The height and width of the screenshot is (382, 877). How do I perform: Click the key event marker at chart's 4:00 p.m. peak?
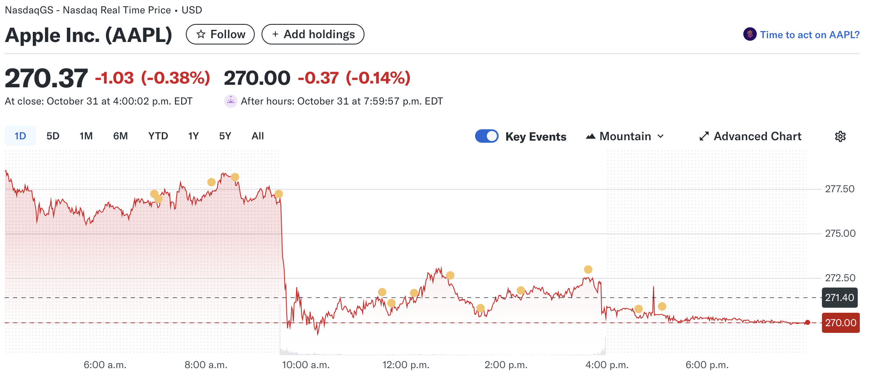pyautogui.click(x=588, y=269)
